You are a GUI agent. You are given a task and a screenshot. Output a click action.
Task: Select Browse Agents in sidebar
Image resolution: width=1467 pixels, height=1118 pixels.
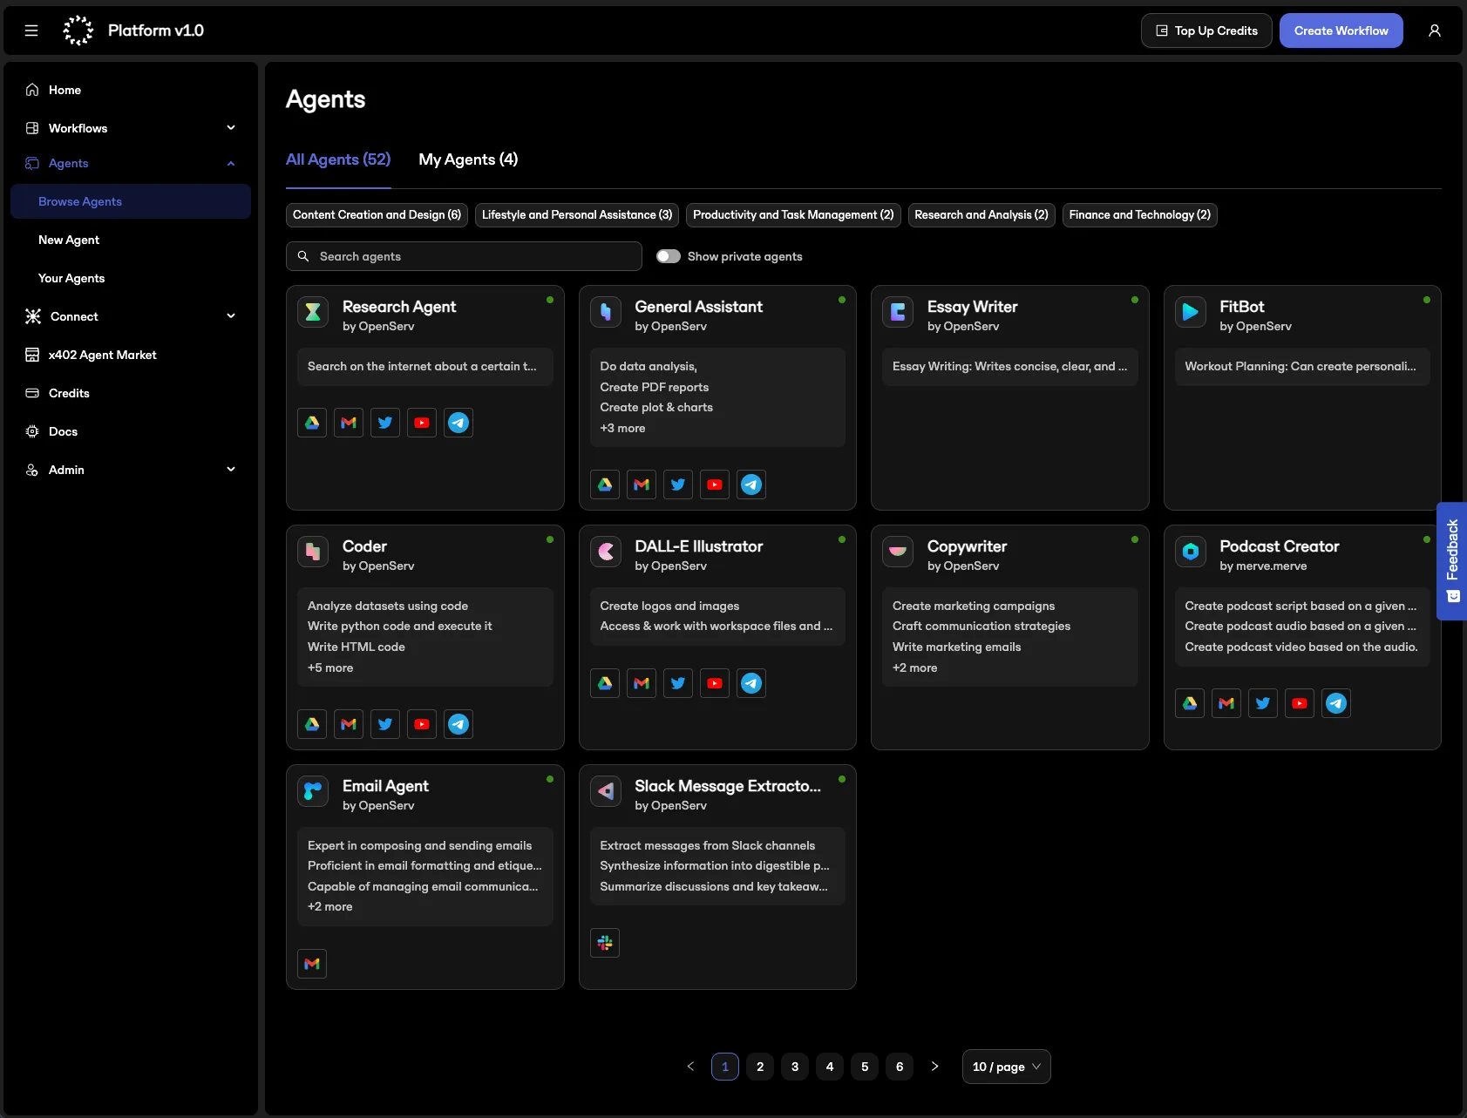[131, 201]
